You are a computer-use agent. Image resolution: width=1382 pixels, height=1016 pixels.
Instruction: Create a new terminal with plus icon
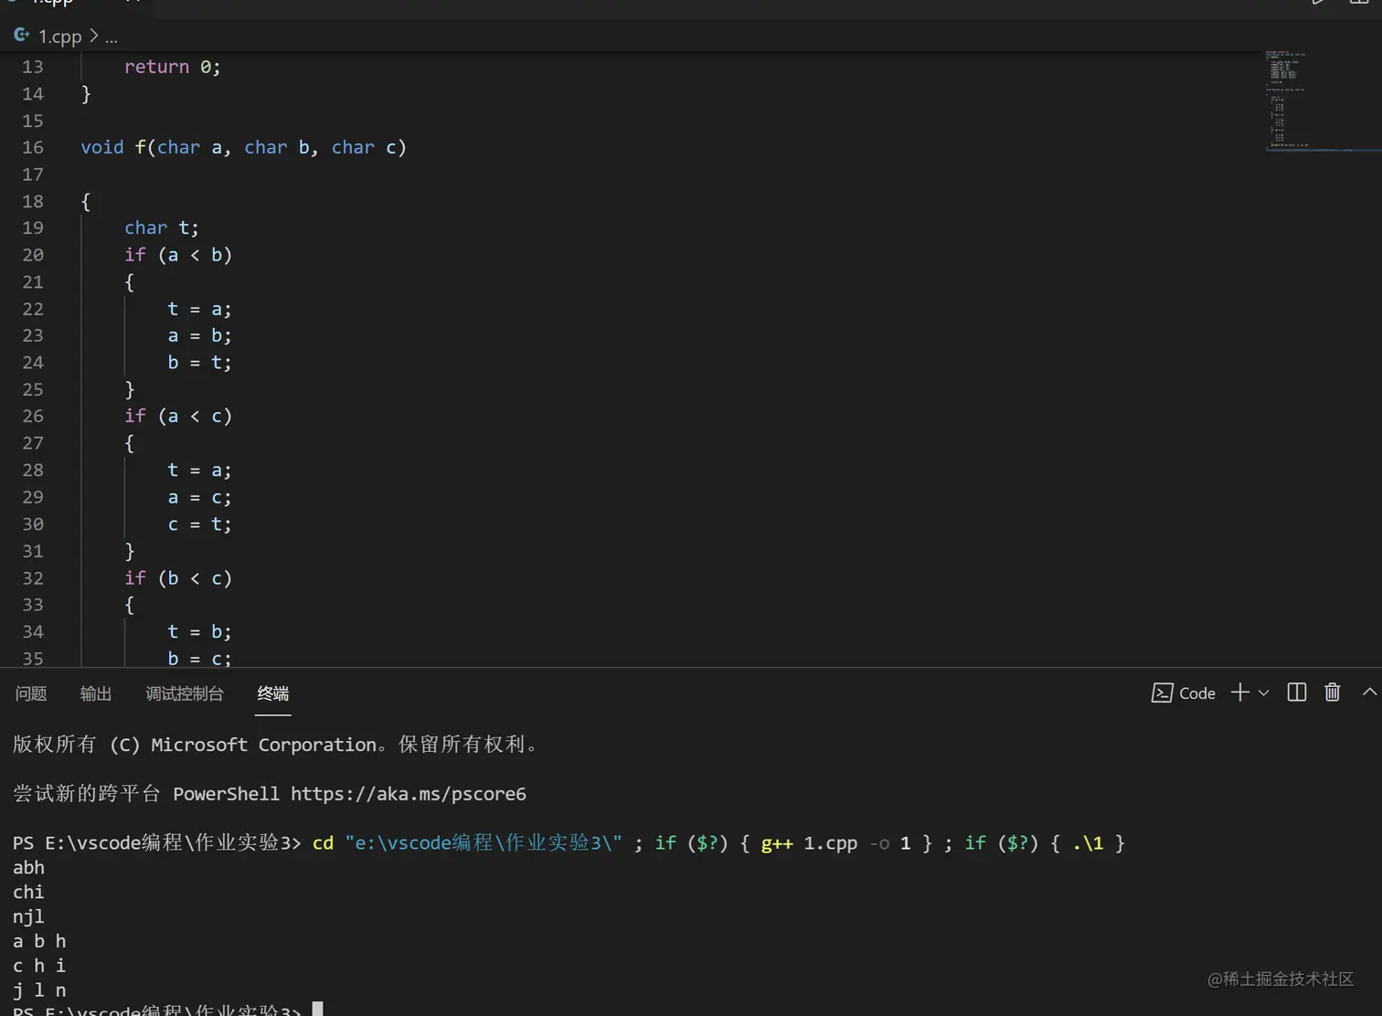pyautogui.click(x=1239, y=693)
